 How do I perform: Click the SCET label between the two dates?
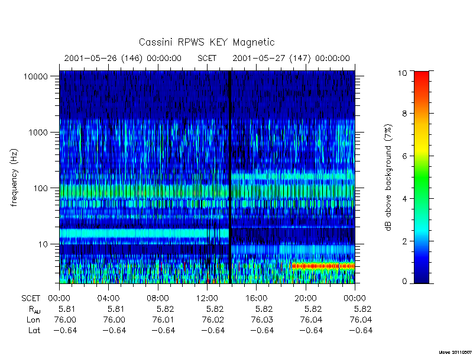pos(207,58)
